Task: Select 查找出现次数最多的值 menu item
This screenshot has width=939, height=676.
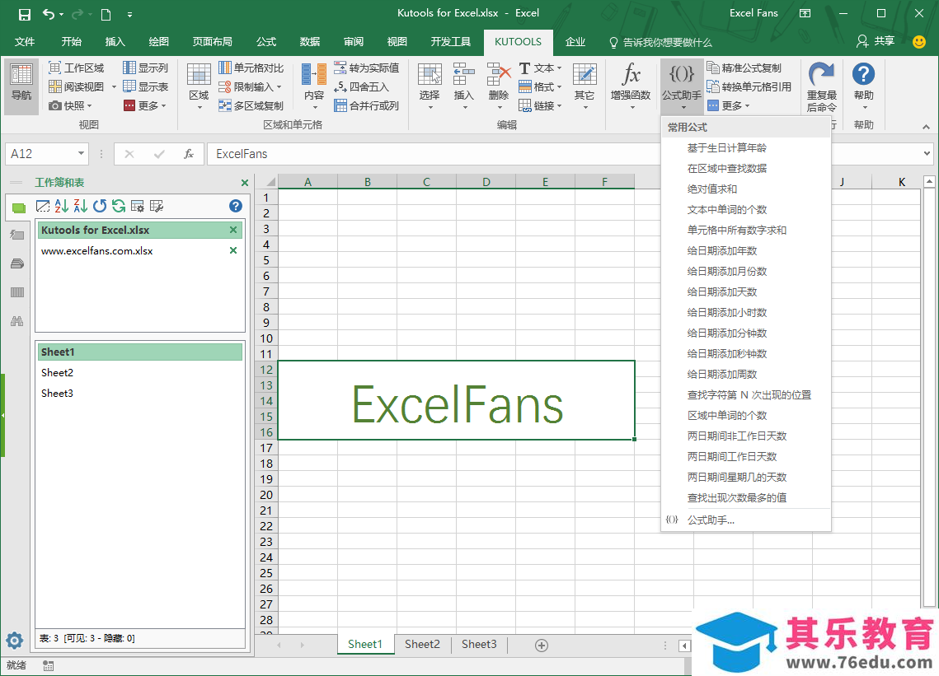Action: click(x=746, y=497)
